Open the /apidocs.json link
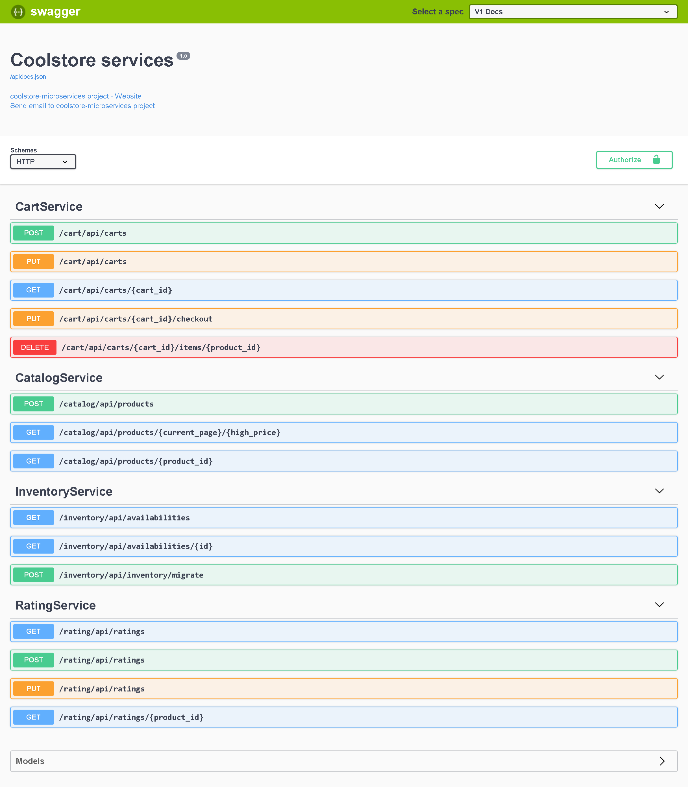Viewport: 688px width, 787px height. pyautogui.click(x=28, y=76)
